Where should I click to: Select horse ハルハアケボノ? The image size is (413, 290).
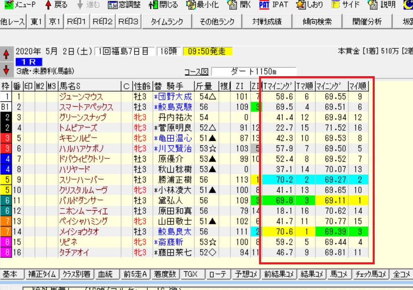tap(81, 149)
